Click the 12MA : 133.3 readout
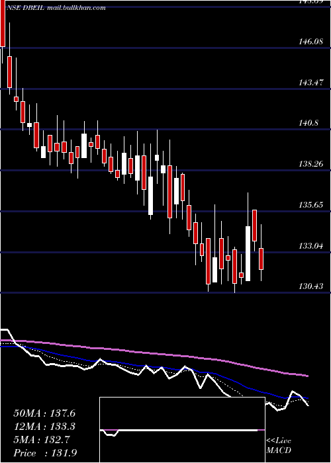This screenshot has width=331, height=463. (x=44, y=427)
